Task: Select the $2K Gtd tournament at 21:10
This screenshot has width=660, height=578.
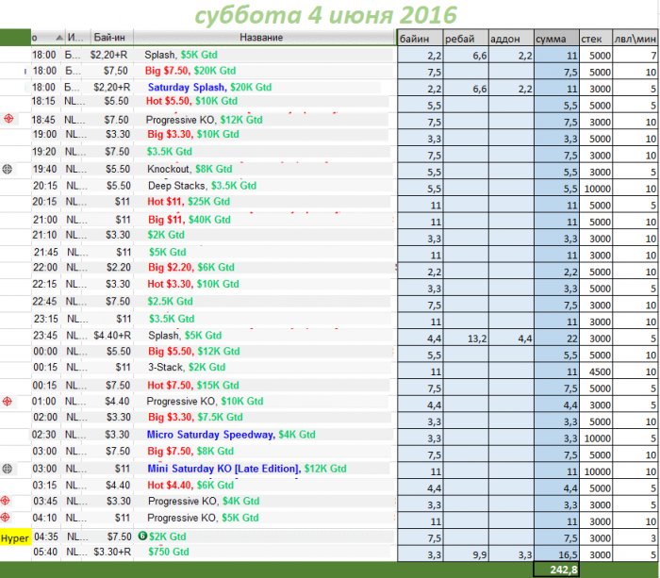Action: 166,235
